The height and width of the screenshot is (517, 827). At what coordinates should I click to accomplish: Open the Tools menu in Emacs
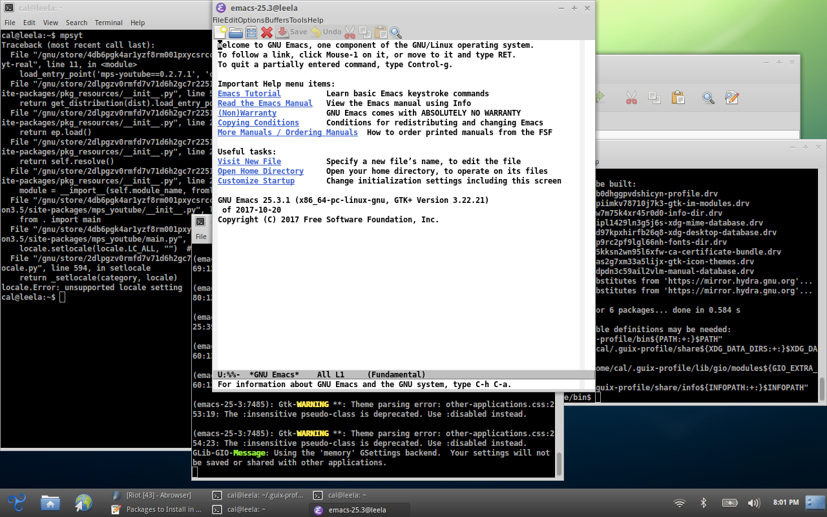(298, 20)
